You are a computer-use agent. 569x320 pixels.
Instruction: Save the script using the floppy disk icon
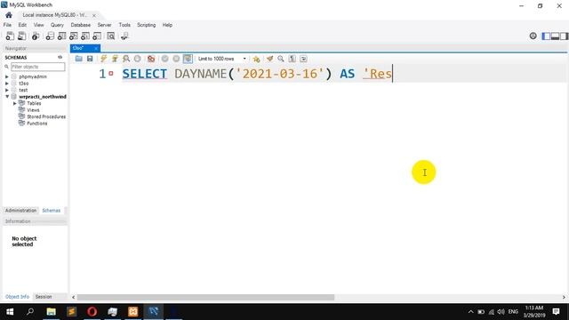[90, 59]
